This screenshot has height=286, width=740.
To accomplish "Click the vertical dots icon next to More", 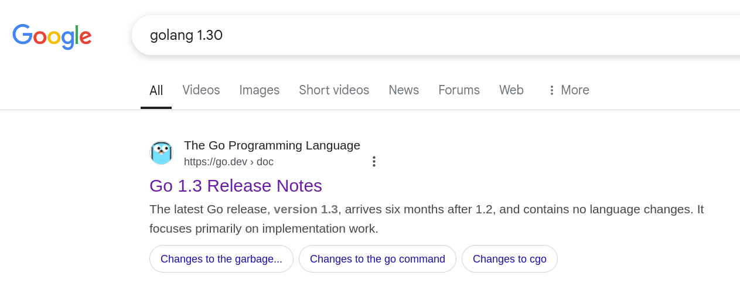I will point(551,90).
